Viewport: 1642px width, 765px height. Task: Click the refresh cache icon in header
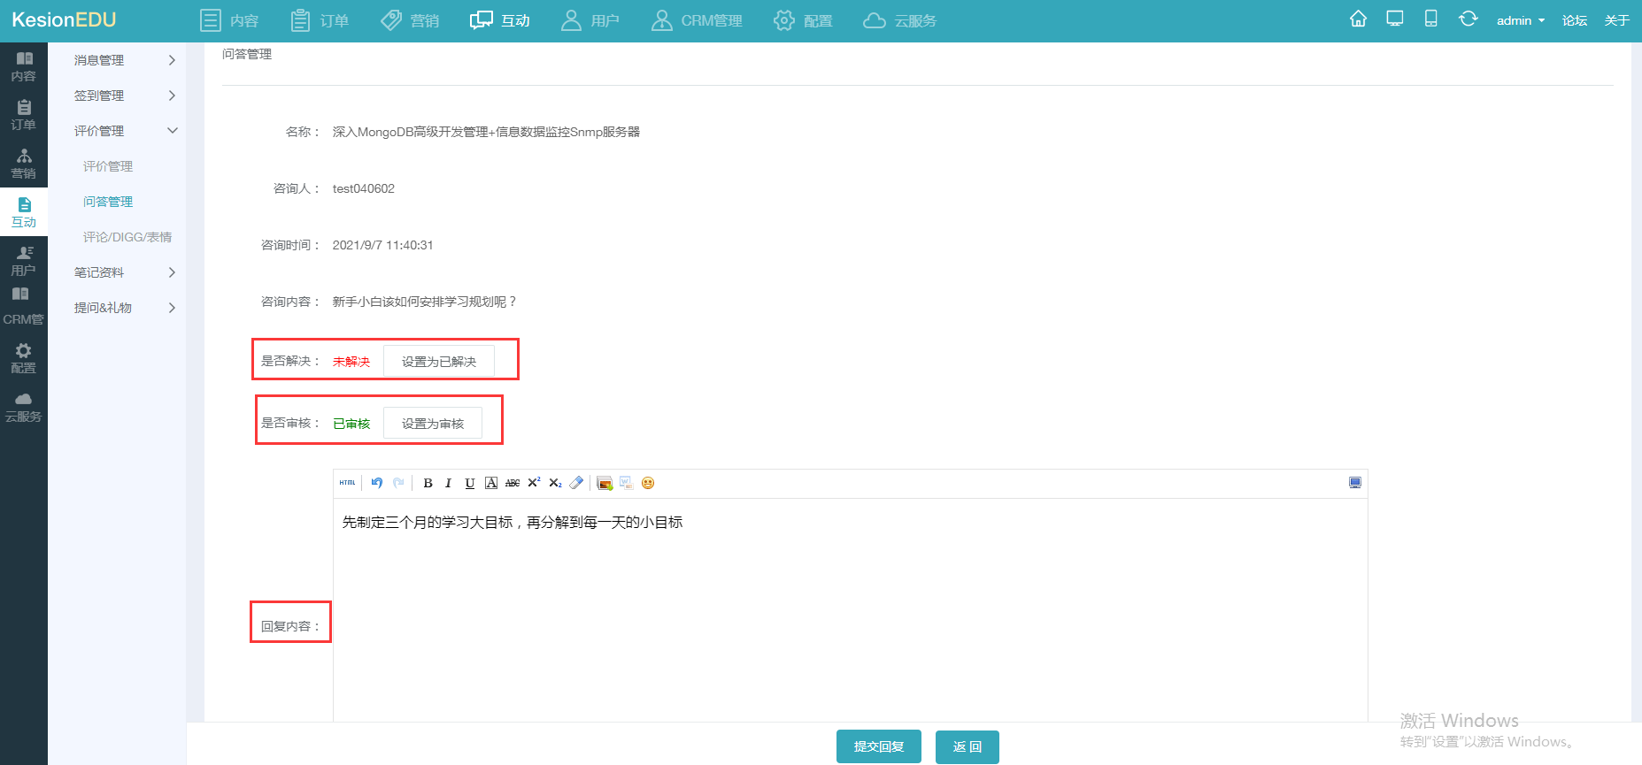point(1468,19)
